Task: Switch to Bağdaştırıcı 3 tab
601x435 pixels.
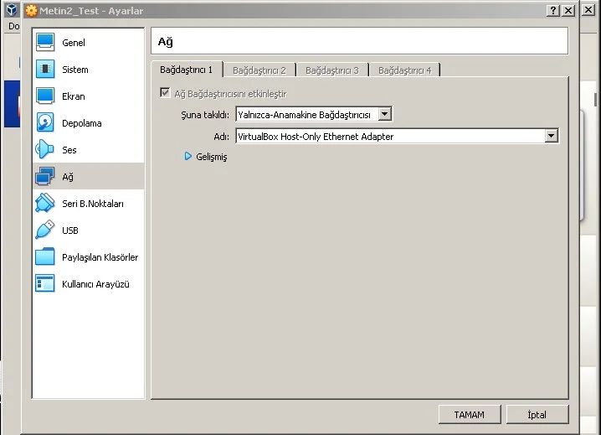Action: coord(332,70)
